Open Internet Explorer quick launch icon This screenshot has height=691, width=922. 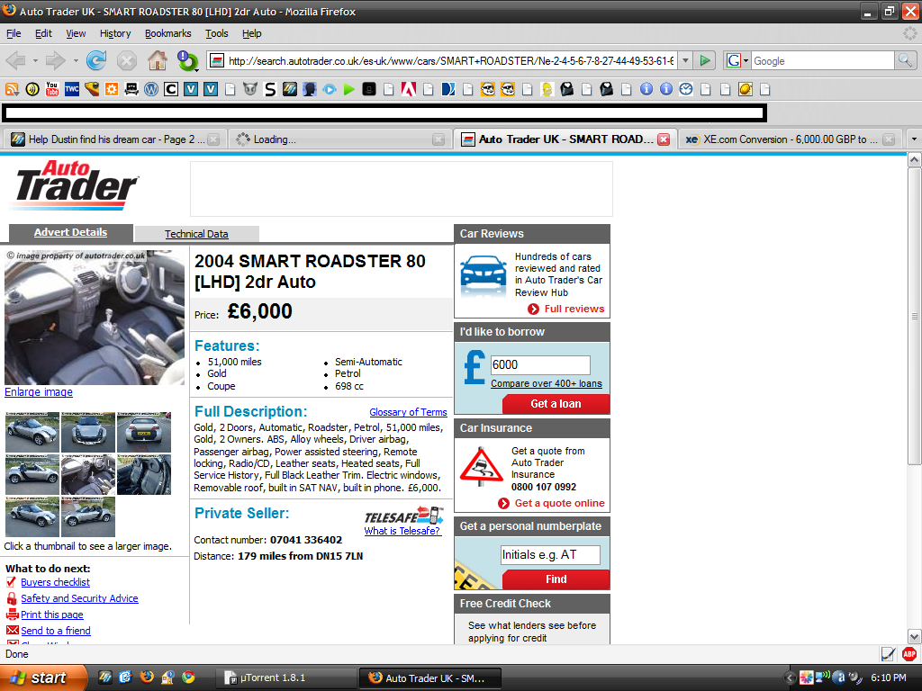point(125,678)
